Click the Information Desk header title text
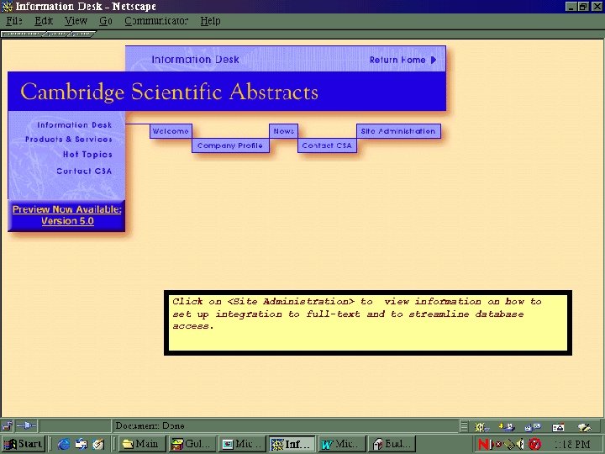 [x=195, y=60]
